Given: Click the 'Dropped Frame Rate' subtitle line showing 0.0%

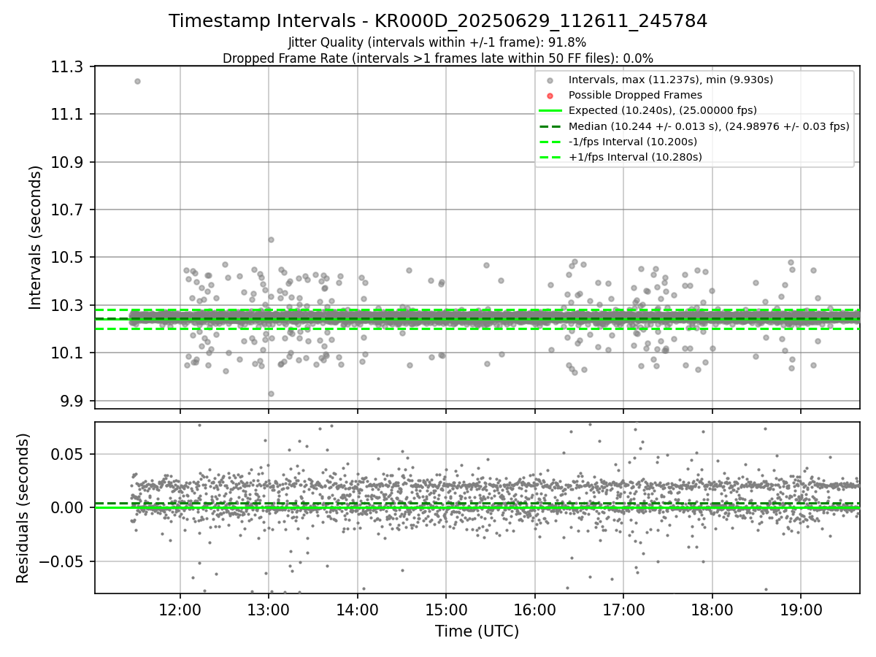Looking at the screenshot, I should pos(437,58).
